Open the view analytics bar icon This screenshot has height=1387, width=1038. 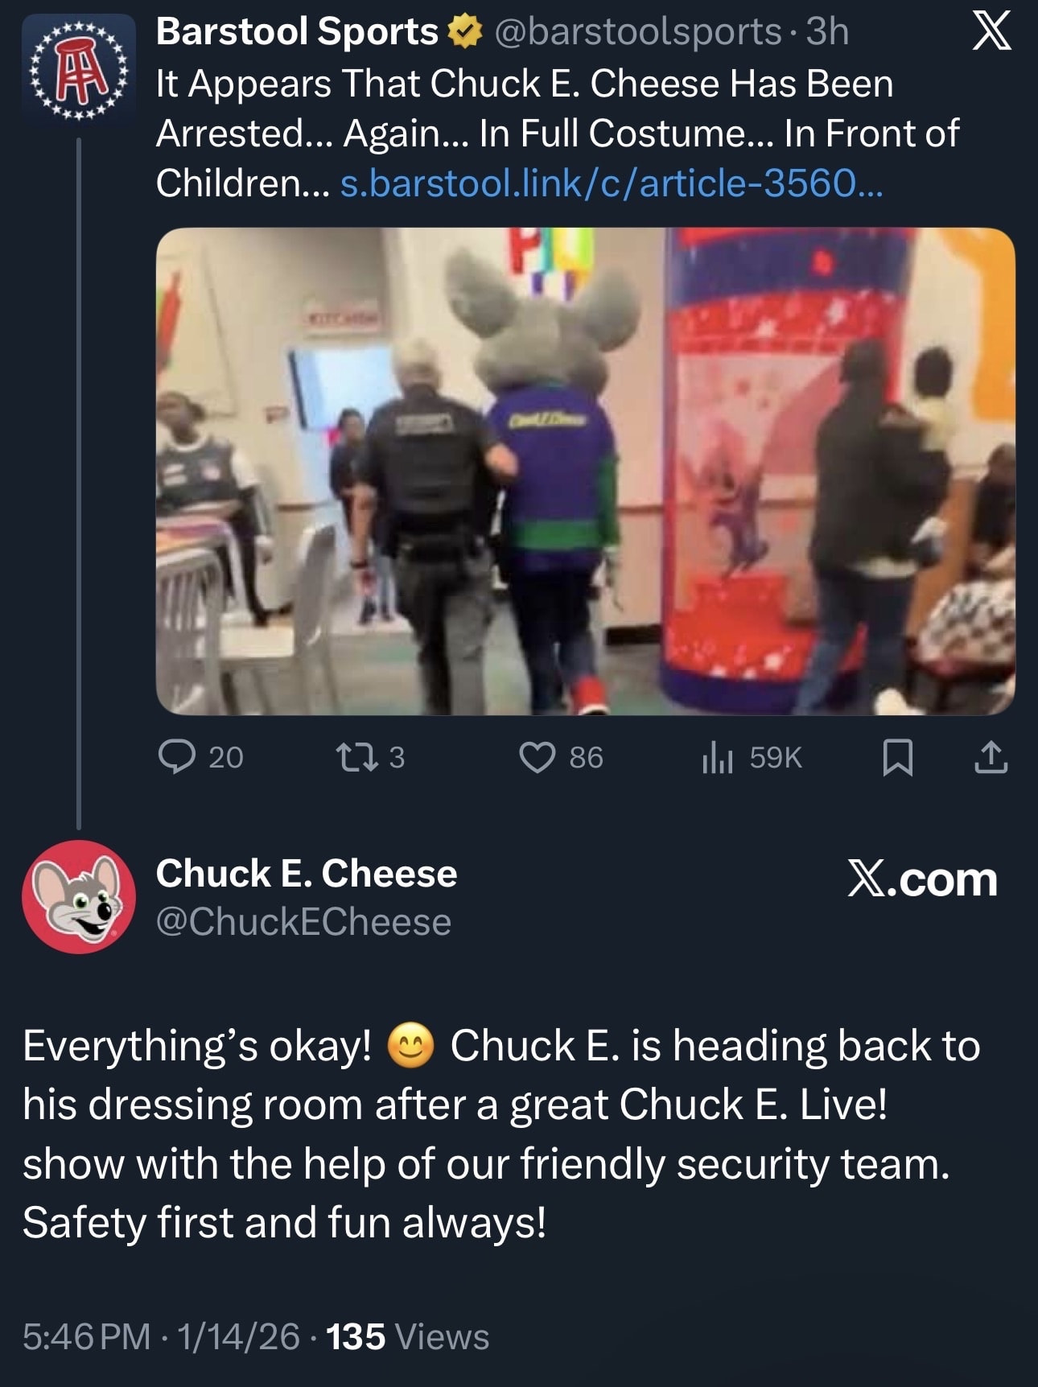click(x=717, y=757)
